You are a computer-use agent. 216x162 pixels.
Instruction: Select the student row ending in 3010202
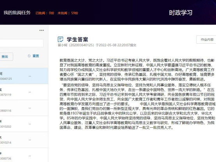point(24,124)
